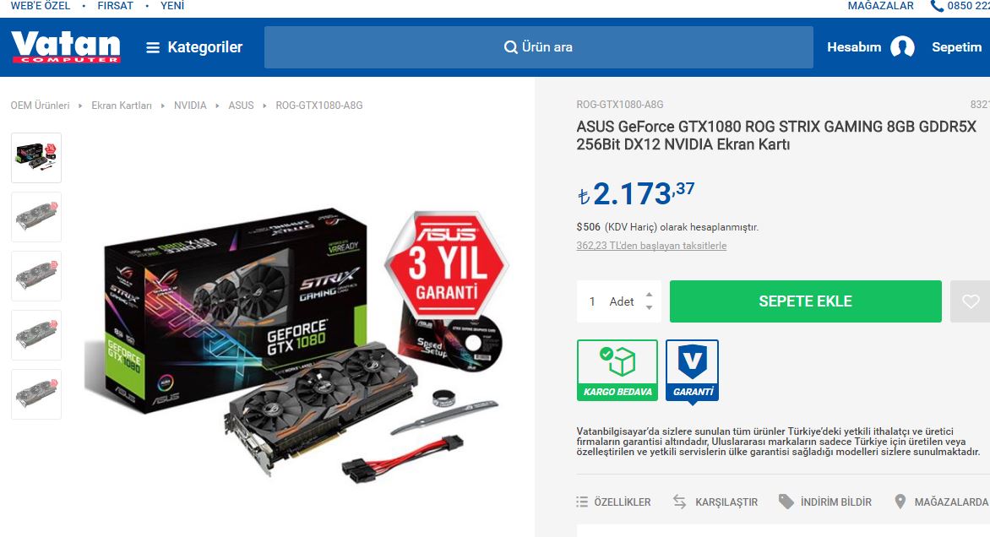Click the MAĞAZALAR link at top
Viewport: 990px width, 537px height.
click(x=880, y=6)
